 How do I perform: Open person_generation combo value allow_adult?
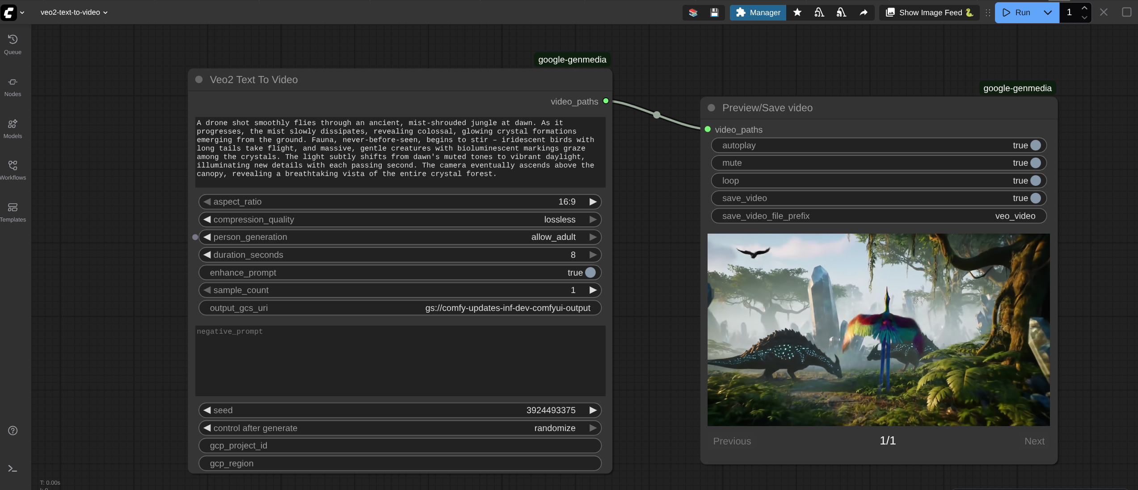553,237
